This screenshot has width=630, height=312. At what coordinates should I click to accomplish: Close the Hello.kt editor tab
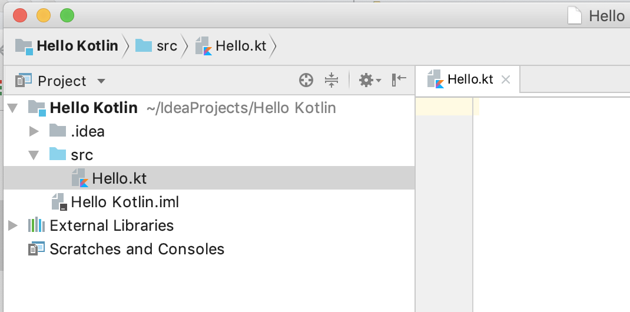coord(505,80)
